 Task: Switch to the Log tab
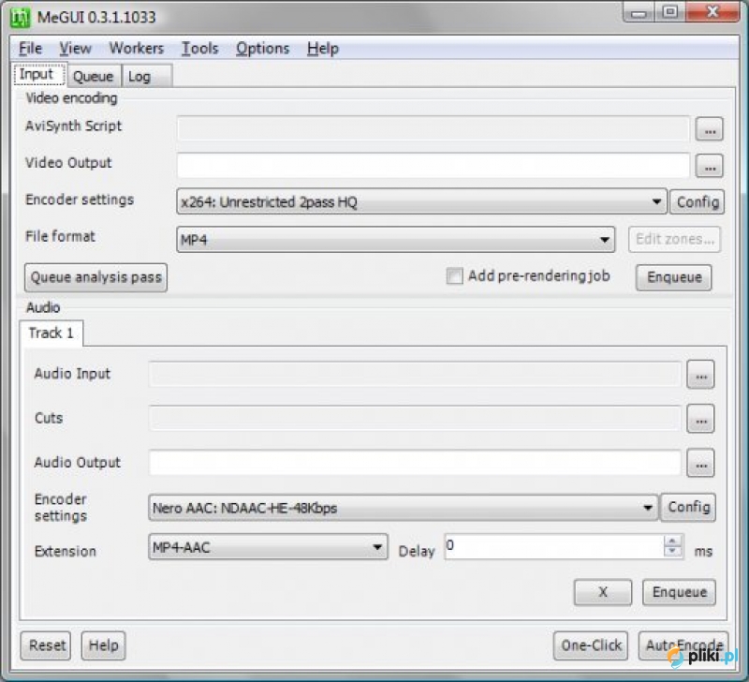coord(146,77)
